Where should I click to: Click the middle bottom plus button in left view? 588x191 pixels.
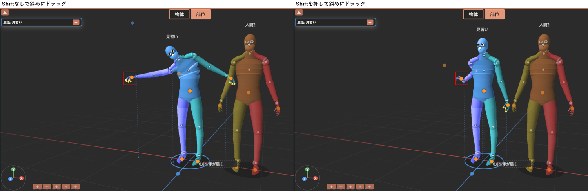[x=56, y=187]
